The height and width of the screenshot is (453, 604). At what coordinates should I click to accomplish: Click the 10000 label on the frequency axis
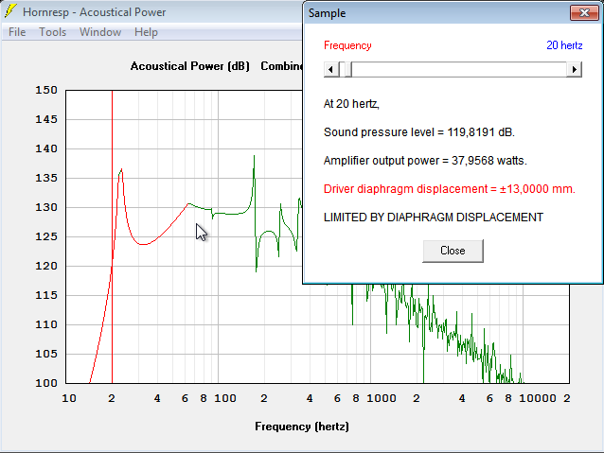pyautogui.click(x=538, y=398)
